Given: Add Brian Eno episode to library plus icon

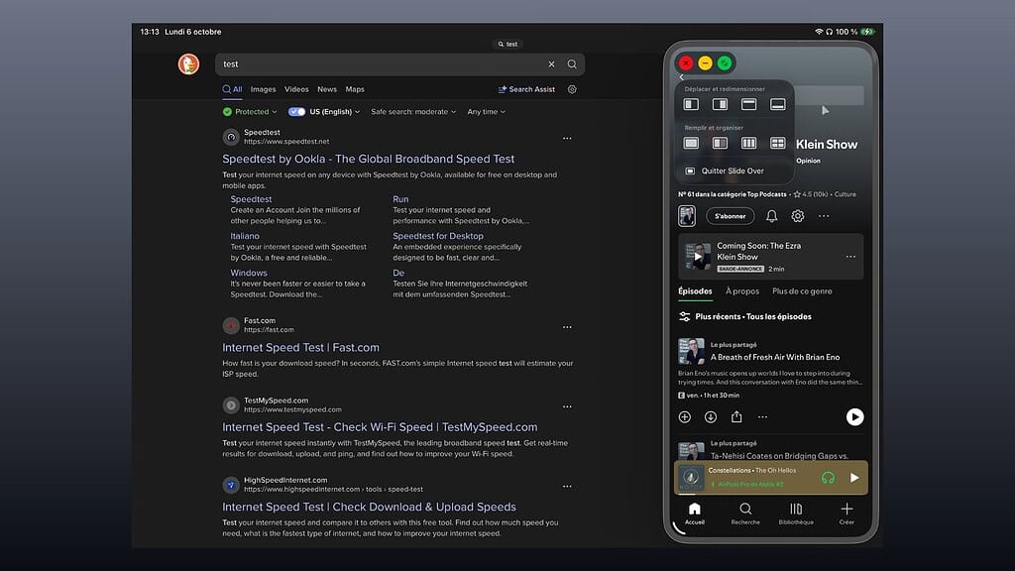Looking at the screenshot, I should point(685,417).
